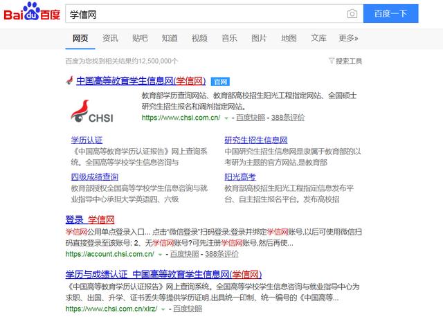The image size is (443, 317).
Task: Open the 学历认证 sublink
Action: pyautogui.click(x=86, y=139)
